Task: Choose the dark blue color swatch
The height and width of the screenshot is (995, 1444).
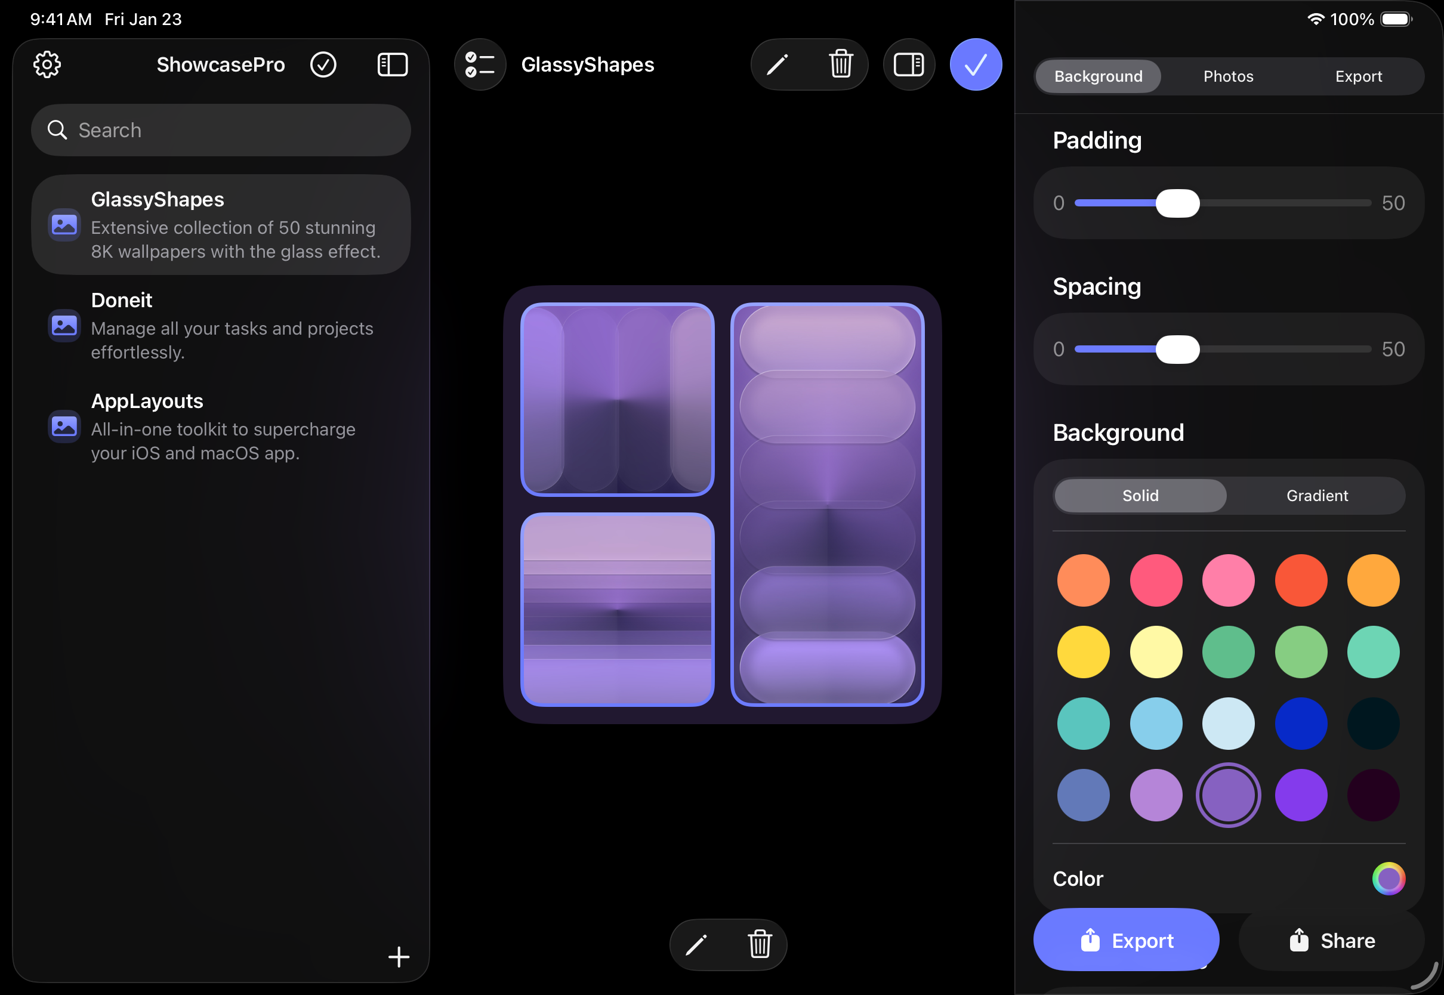Action: (x=1301, y=723)
